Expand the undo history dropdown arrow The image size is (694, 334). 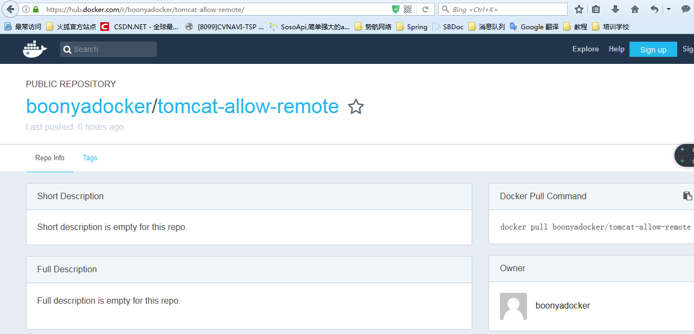pyautogui.click(x=669, y=9)
